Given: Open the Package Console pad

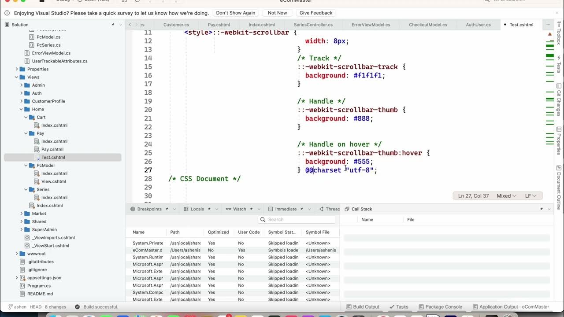Looking at the screenshot, I should 440,307.
